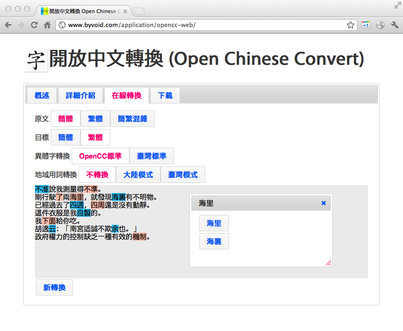The width and height of the screenshot is (403, 331).
Task: Click the Google +1 extension icon
Action: point(366,25)
